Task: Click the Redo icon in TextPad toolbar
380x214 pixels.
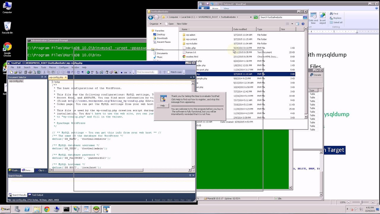Action: coord(63,72)
